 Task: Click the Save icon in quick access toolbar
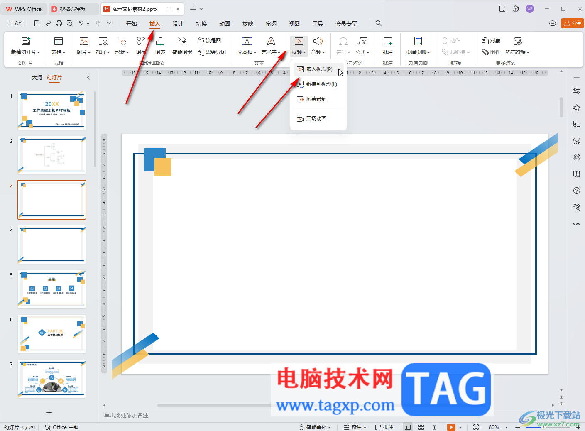[x=37, y=24]
